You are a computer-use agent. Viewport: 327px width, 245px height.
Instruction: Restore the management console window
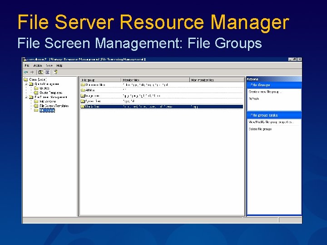[295, 59]
